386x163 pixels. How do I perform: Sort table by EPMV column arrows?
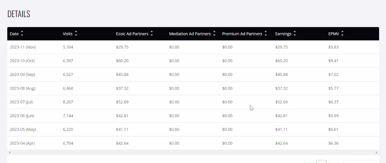pos(342,34)
